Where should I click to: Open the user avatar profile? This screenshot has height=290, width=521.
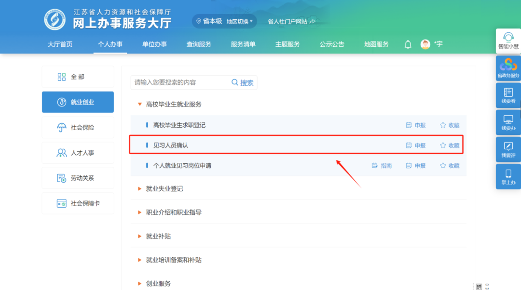(x=425, y=44)
